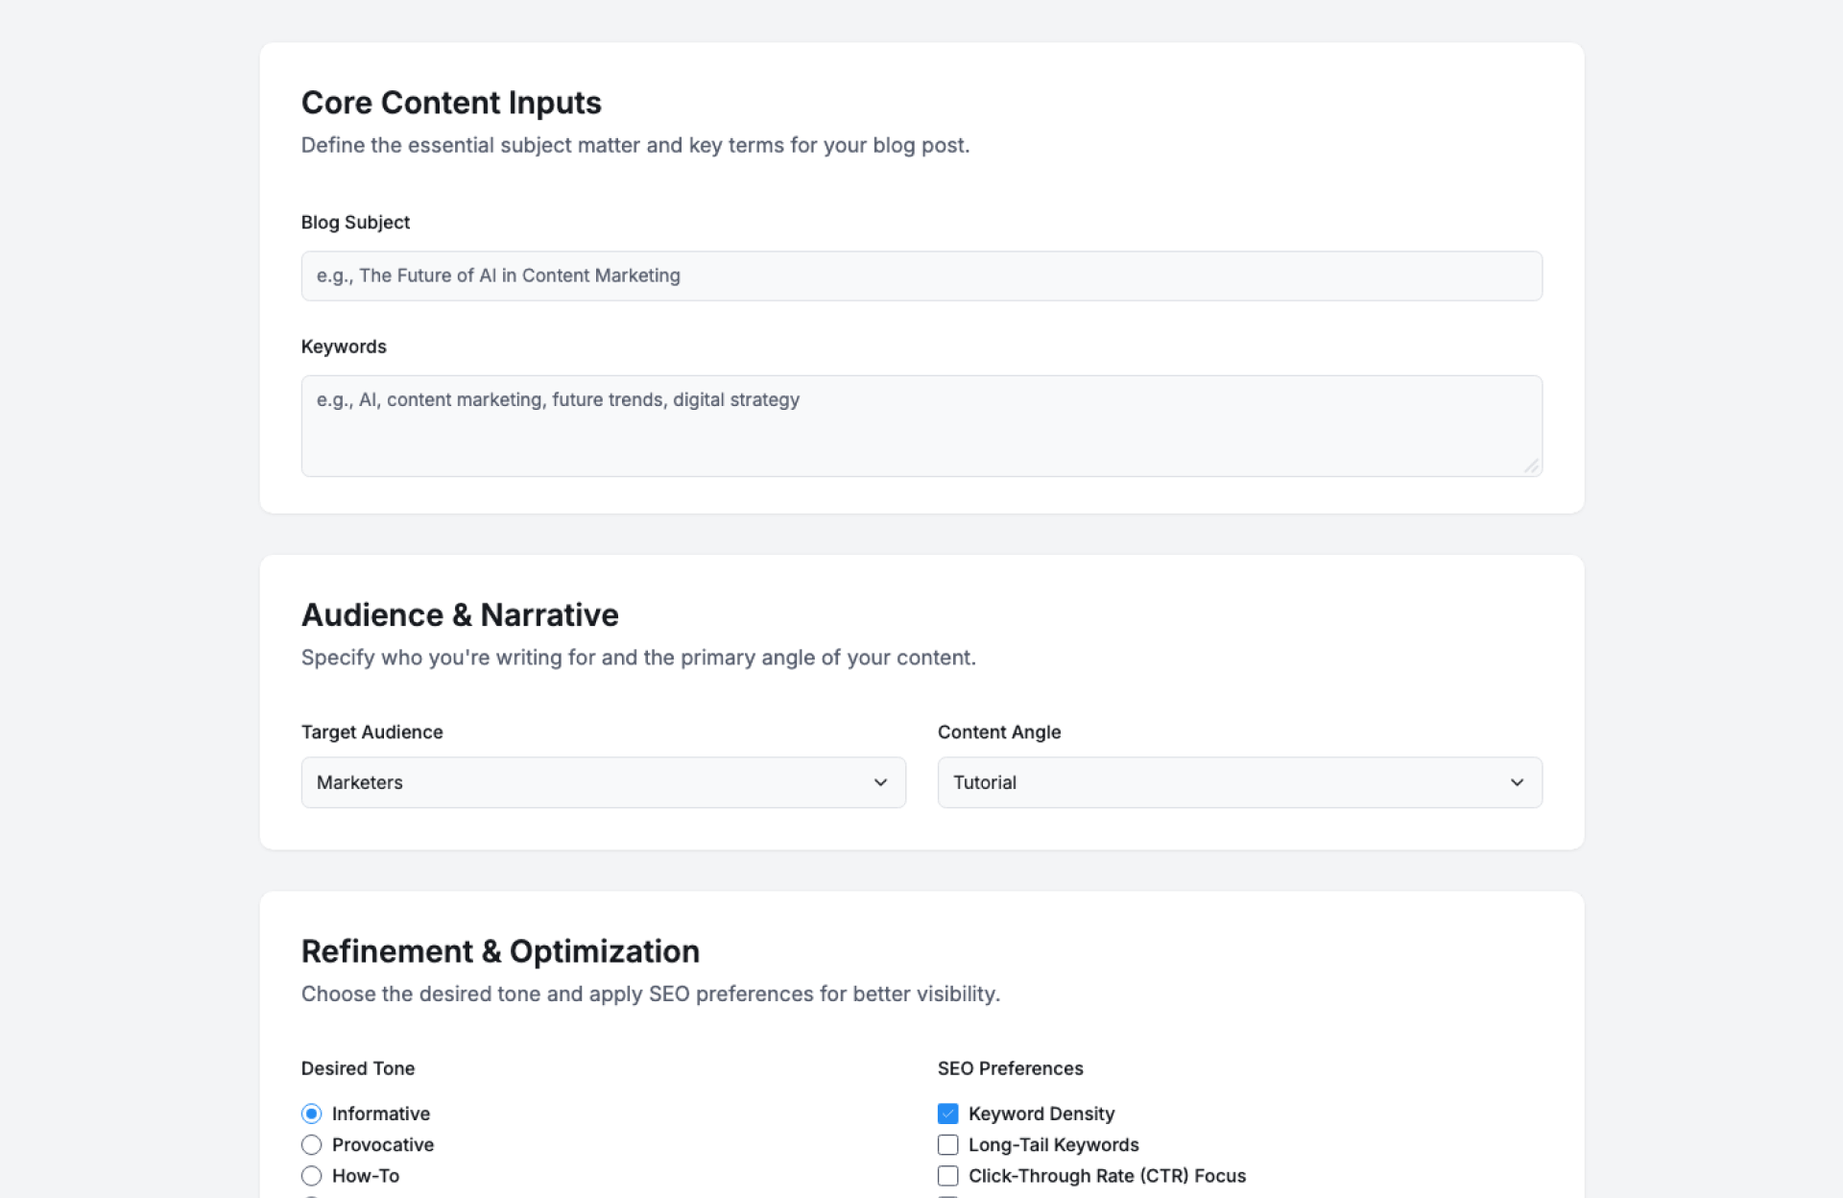Click the Keywords field label
The width and height of the screenshot is (1843, 1198).
point(344,347)
